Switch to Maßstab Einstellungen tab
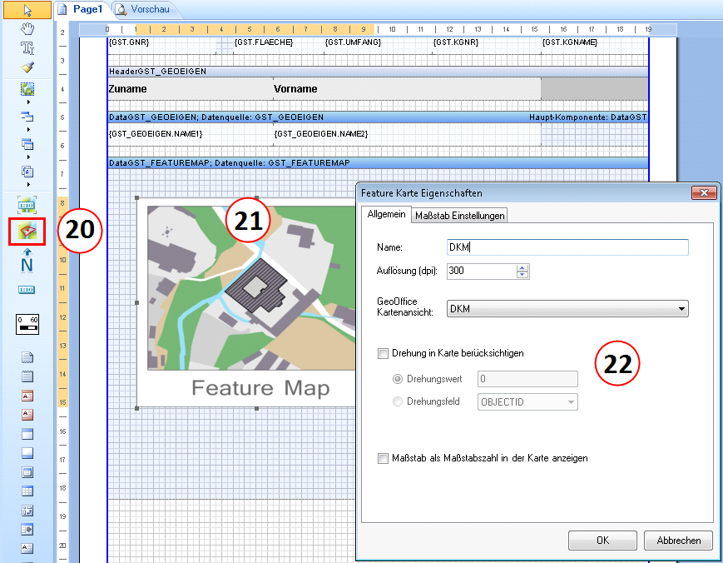723x563 pixels. [459, 216]
